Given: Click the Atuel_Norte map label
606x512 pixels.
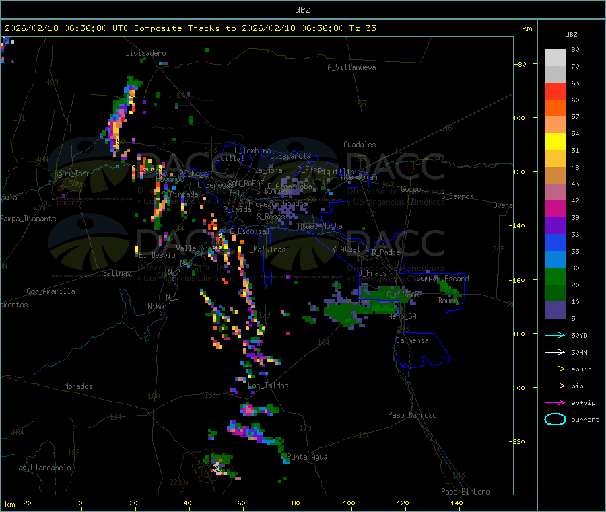Looking at the screenshot, I should (x=320, y=226).
